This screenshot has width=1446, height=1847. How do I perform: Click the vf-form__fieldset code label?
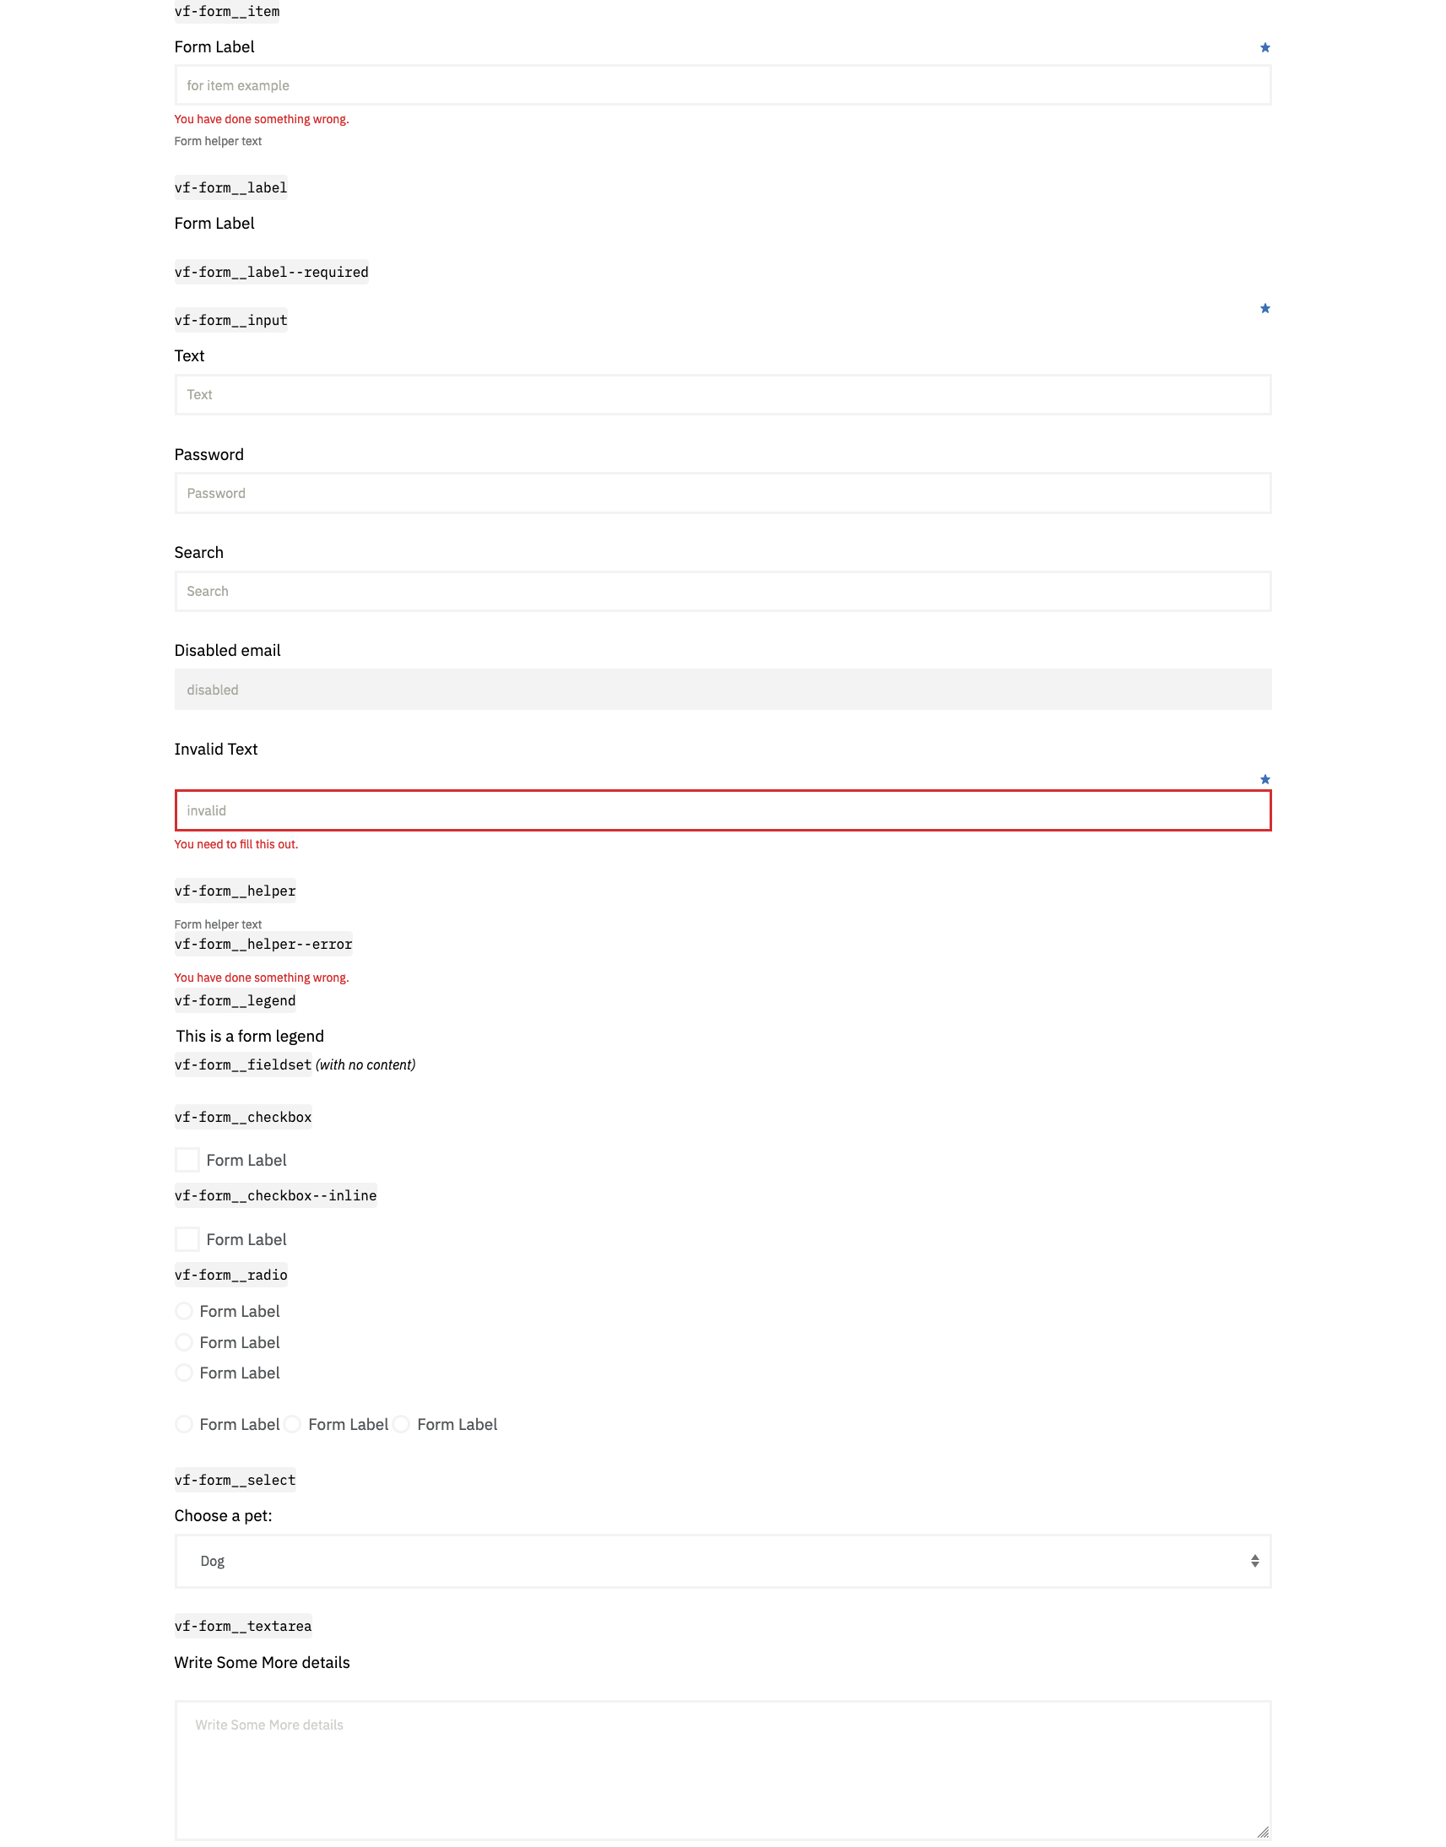(x=242, y=1064)
